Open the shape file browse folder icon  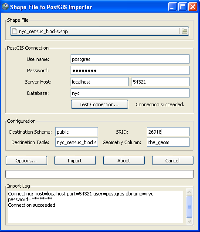pyautogui.click(x=184, y=31)
